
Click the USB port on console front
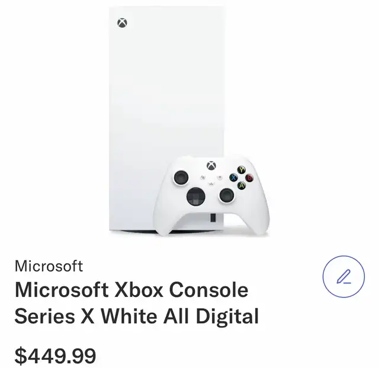tap(213, 218)
